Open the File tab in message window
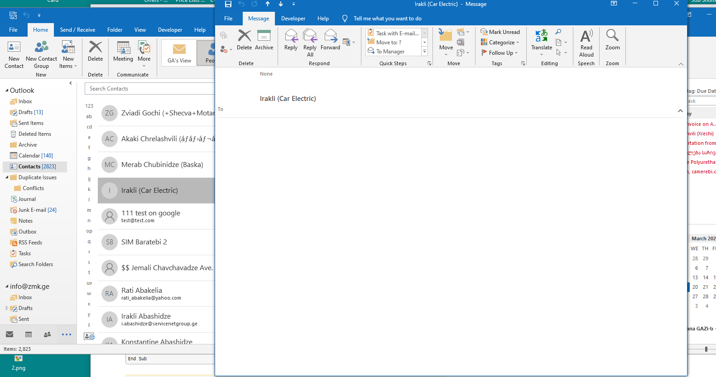 tap(228, 19)
